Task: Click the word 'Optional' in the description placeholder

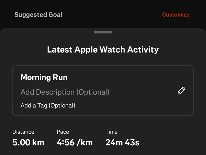Action: pyautogui.click(x=93, y=92)
